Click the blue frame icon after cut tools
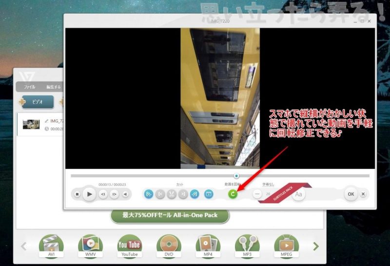This screenshot has height=266, width=390. [x=209, y=194]
